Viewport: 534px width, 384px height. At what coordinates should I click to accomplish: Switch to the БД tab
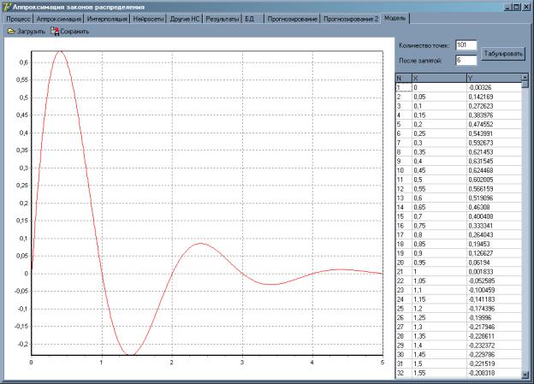[x=253, y=19]
